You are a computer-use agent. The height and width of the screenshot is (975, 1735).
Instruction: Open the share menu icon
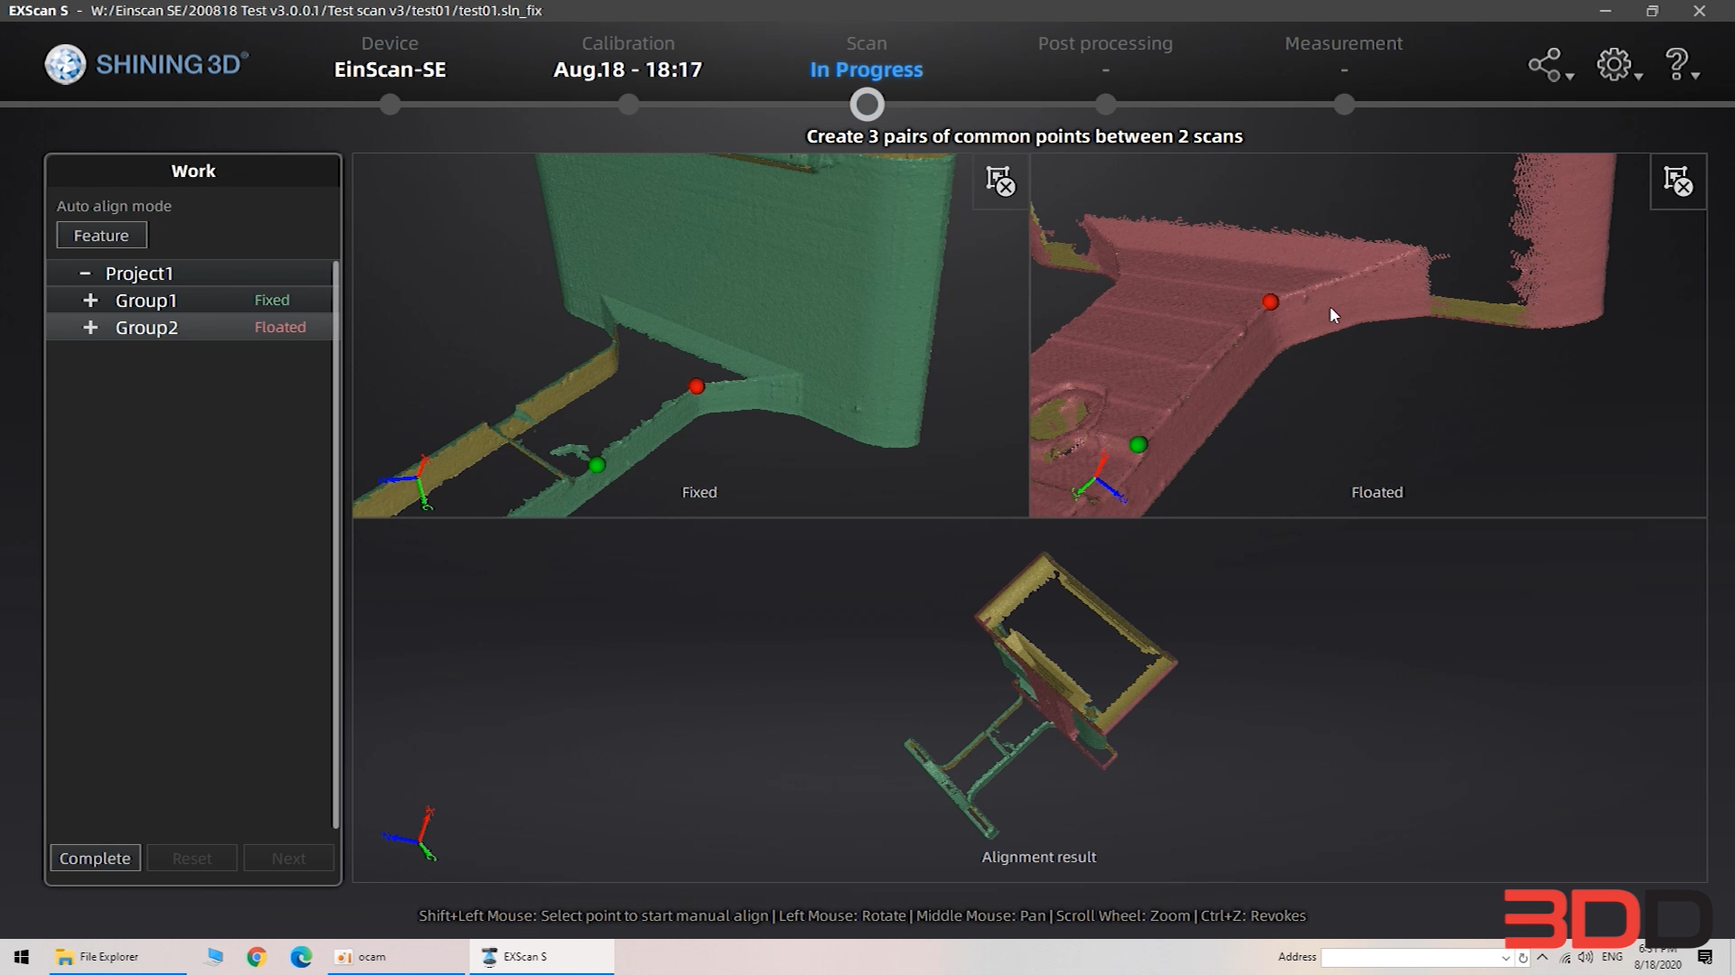(1544, 65)
